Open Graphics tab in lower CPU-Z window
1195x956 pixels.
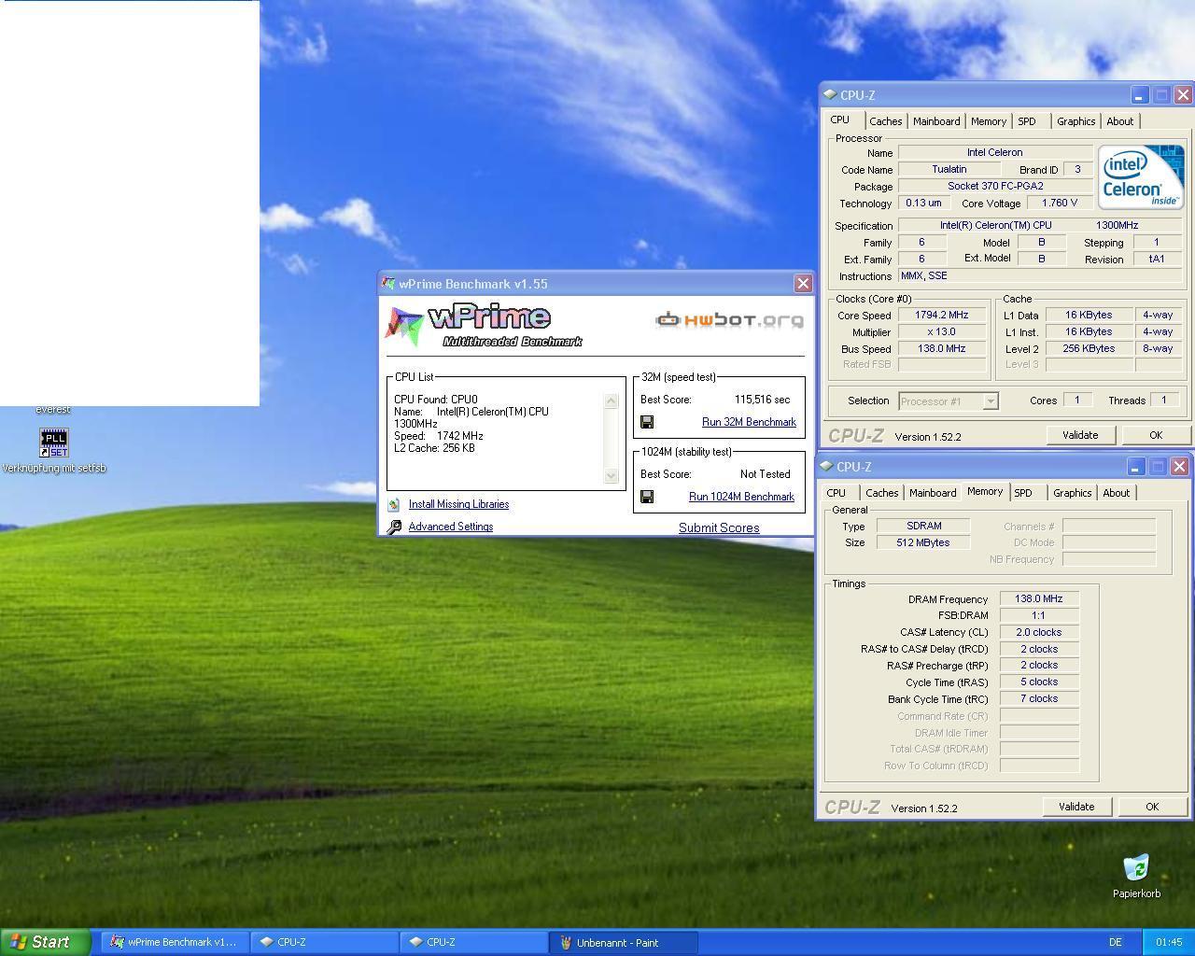[x=1073, y=493]
